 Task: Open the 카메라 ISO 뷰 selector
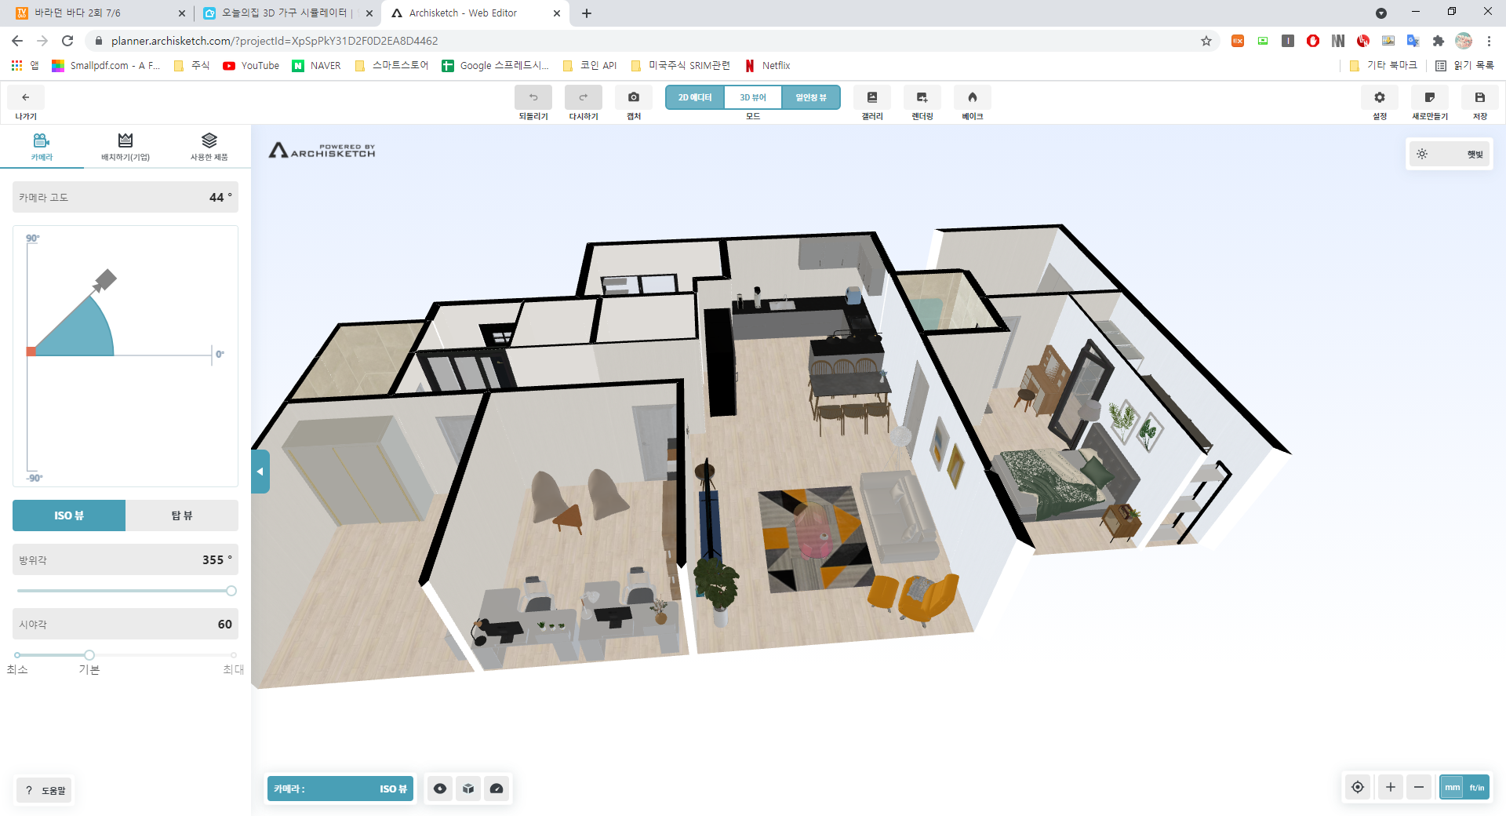pyautogui.click(x=340, y=789)
